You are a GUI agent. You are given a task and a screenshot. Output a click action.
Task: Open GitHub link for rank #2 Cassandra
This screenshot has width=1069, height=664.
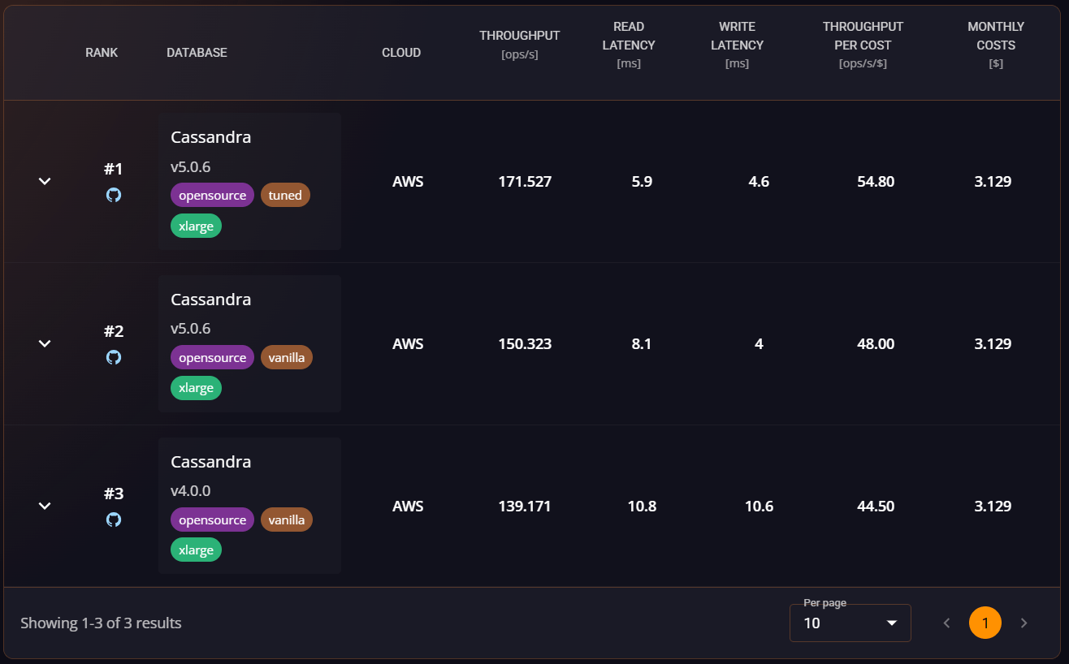114,357
